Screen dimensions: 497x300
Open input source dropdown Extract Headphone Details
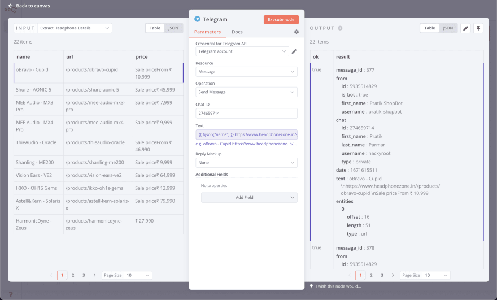[x=75, y=28]
